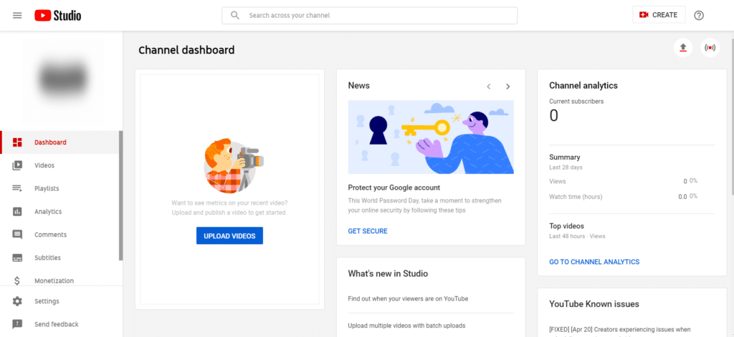
Task: Click the '[FIXED] [Apr 20]' known issue entry
Action: (620, 330)
